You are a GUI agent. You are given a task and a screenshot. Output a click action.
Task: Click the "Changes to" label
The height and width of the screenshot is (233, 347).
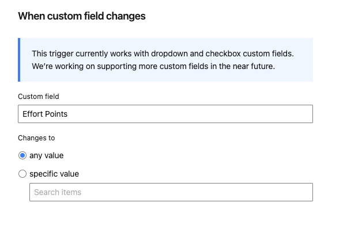point(36,138)
